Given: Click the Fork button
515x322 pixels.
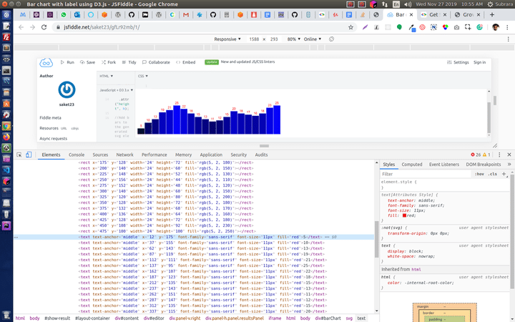Looking at the screenshot, I should [x=109, y=62].
